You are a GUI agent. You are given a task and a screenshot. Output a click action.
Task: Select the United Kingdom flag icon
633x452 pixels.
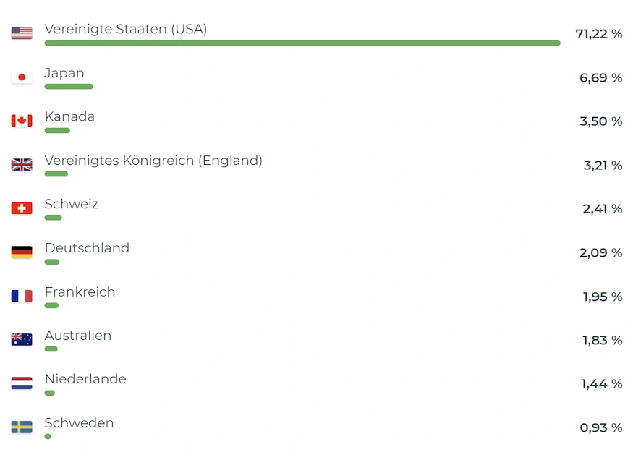[22, 165]
